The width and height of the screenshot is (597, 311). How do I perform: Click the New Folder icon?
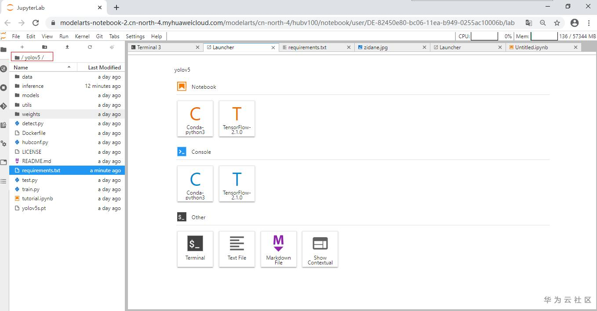point(44,47)
